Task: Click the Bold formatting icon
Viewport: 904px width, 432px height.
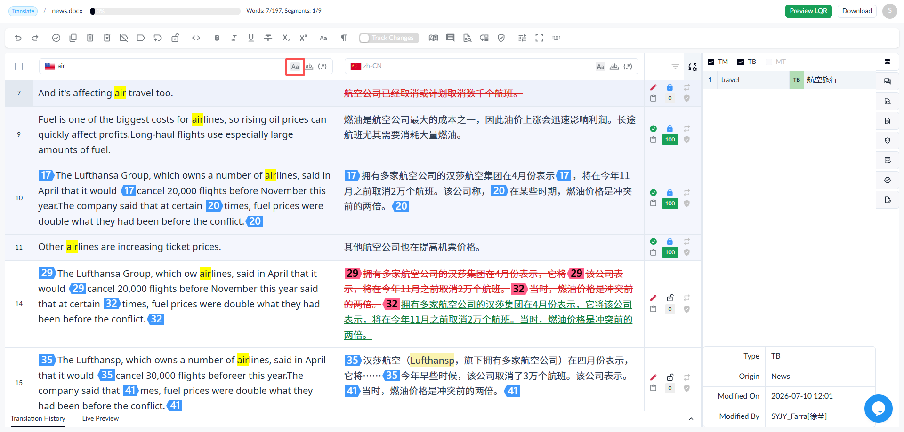Action: pos(217,38)
